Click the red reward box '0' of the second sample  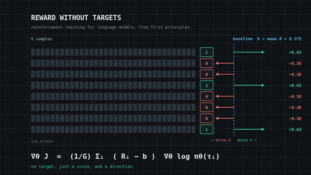tap(207, 63)
